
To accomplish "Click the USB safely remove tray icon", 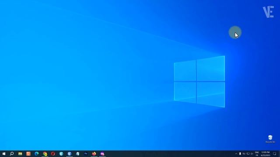I will pos(240,154).
